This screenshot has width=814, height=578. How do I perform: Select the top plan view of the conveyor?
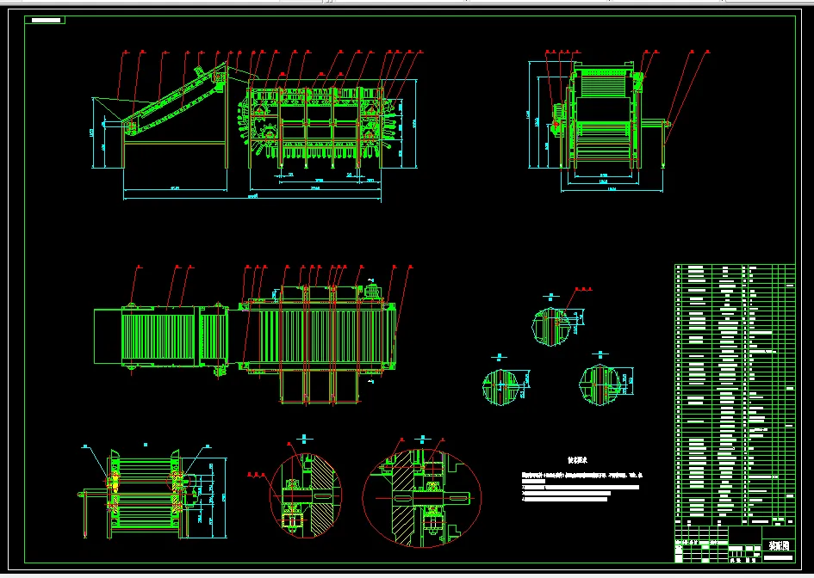coord(253,335)
